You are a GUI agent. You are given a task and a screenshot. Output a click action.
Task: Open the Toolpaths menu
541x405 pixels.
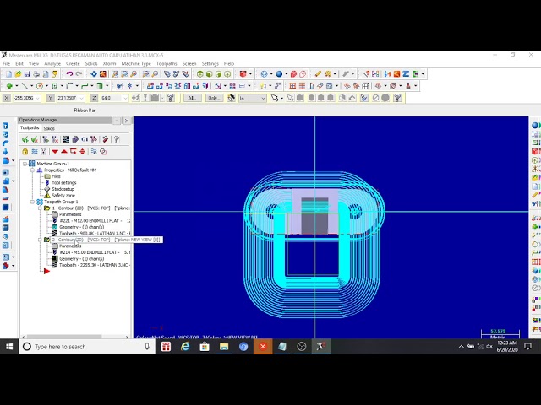(x=167, y=64)
